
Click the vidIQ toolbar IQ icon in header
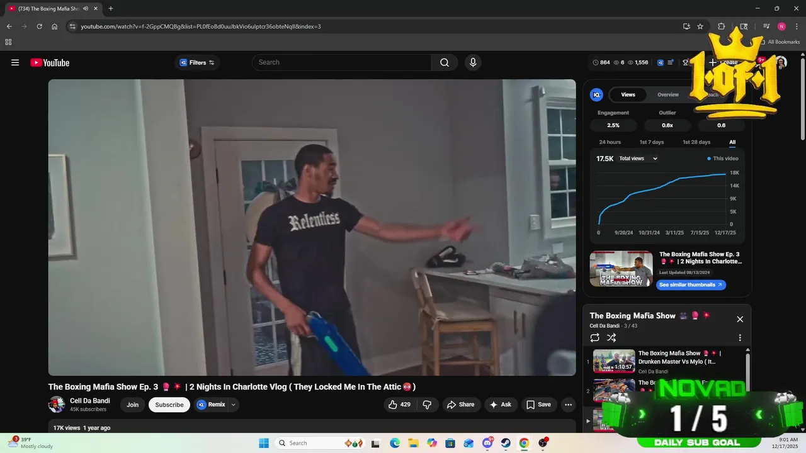tap(661, 62)
